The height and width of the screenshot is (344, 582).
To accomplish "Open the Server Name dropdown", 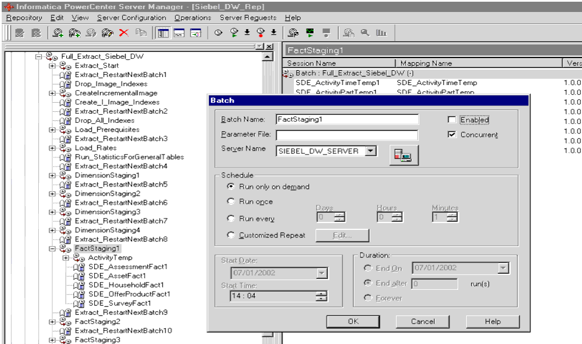I will click(370, 151).
